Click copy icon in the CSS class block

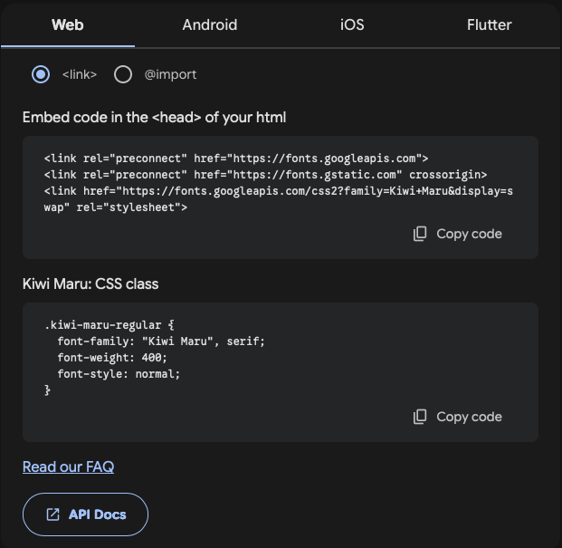click(420, 417)
